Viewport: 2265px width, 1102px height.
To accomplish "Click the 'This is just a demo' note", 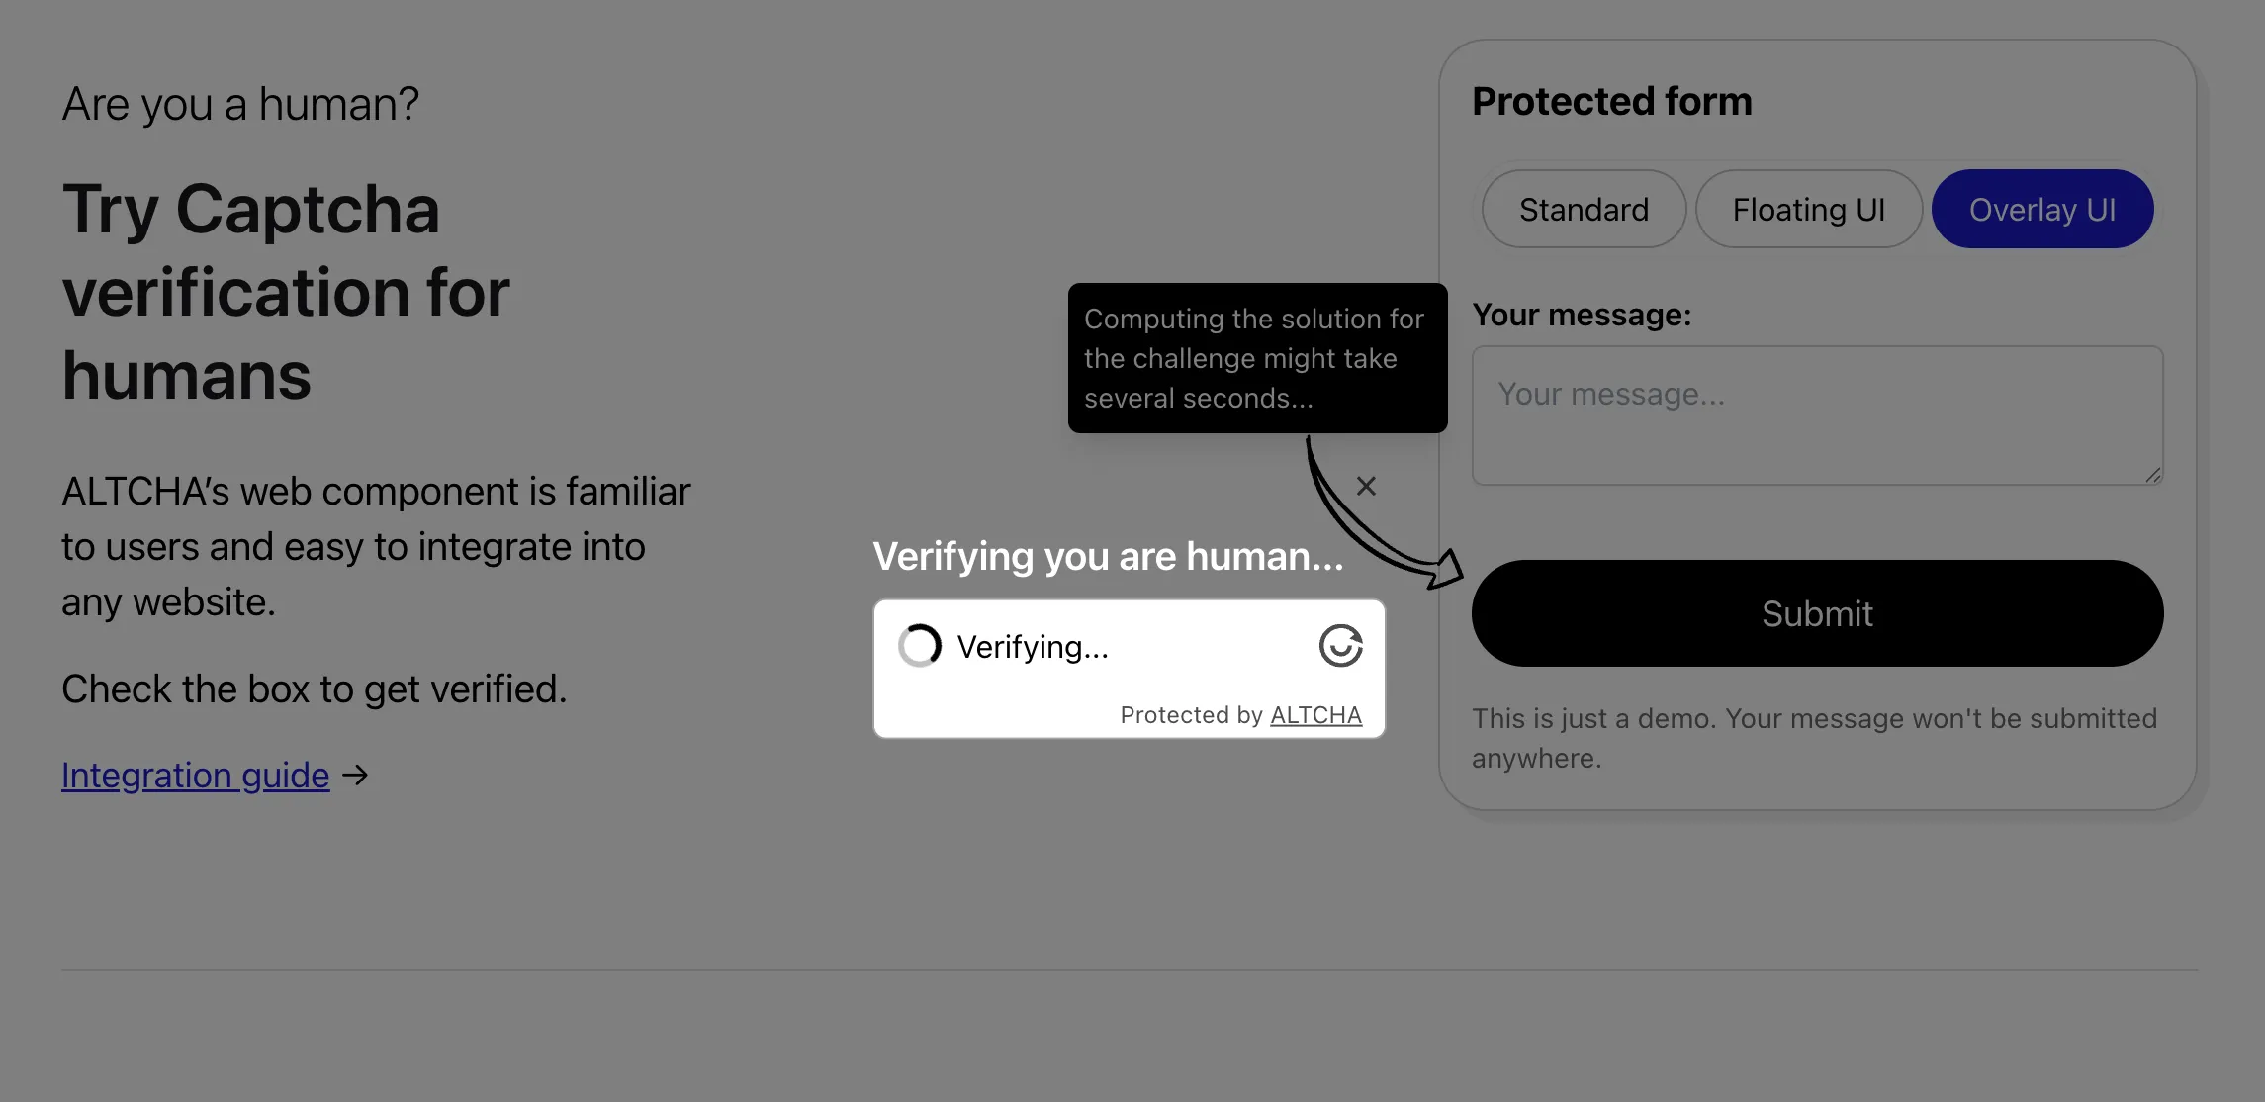I will pyautogui.click(x=1814, y=738).
